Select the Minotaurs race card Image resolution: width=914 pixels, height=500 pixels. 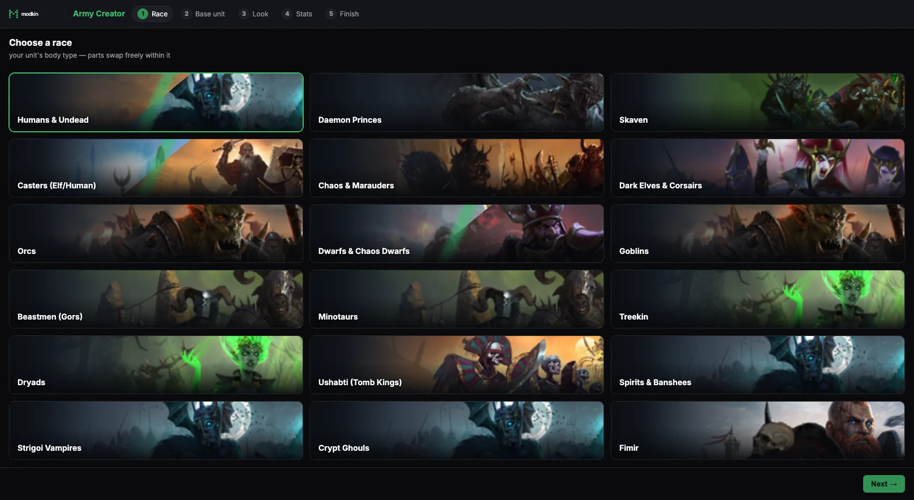[x=457, y=299]
